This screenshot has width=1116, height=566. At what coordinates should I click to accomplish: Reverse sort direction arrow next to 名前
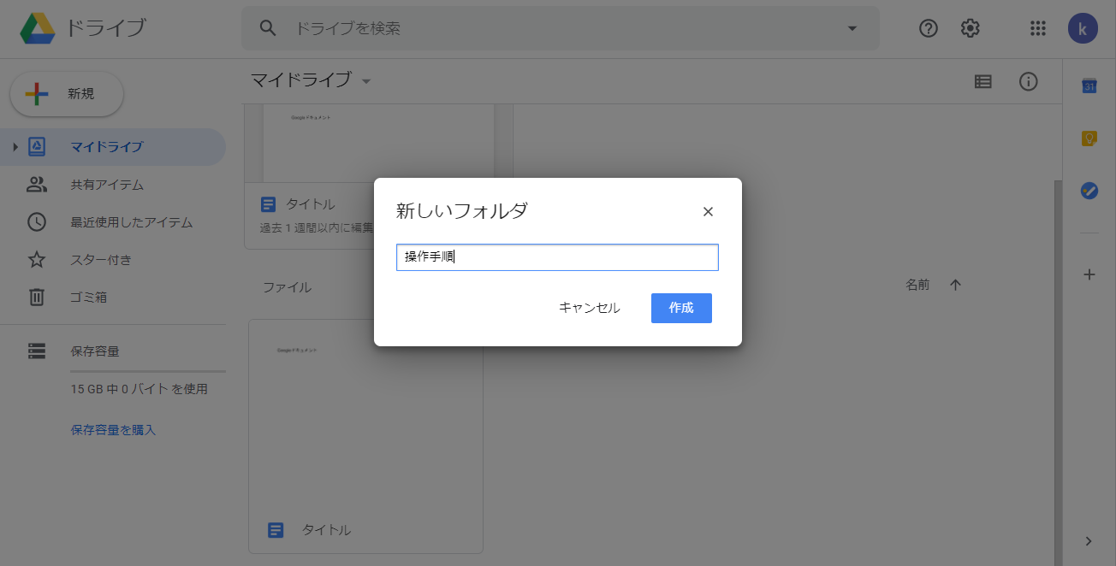[x=956, y=285]
